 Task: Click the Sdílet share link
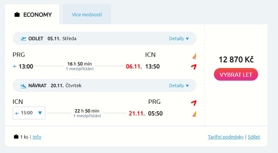(254, 137)
